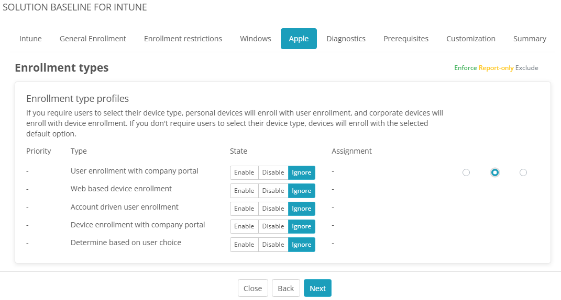Click the 'Enrollment types' heading
The width and height of the screenshot is (561, 300).
pos(61,68)
